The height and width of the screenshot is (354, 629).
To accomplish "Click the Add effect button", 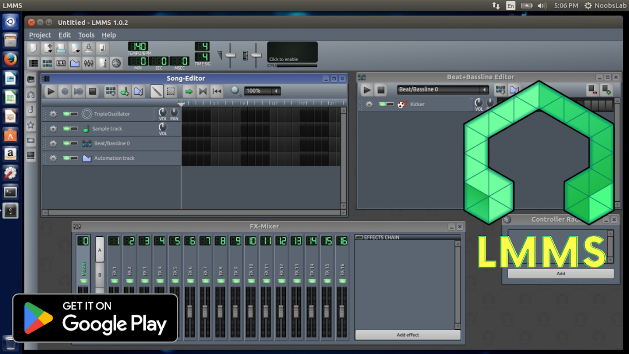I will click(x=408, y=335).
